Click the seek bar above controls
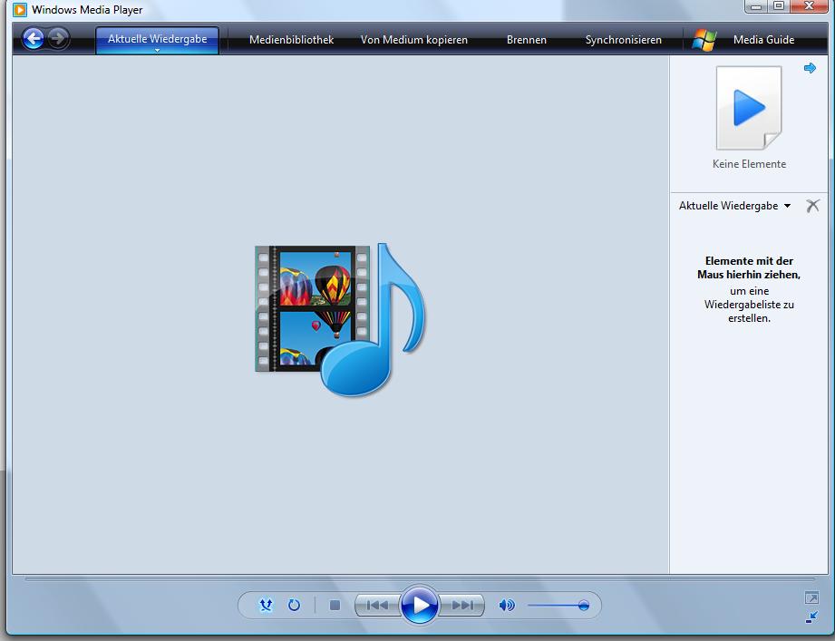The height and width of the screenshot is (641, 835). [x=420, y=578]
